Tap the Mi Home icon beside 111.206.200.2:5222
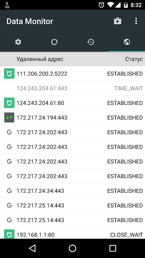The image size is (145, 258). 9,74
